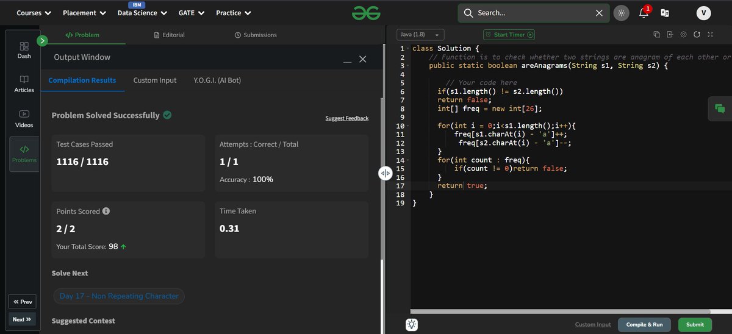Image resolution: width=732 pixels, height=334 pixels.
Task: Clear the search box with X
Action: [599, 13]
